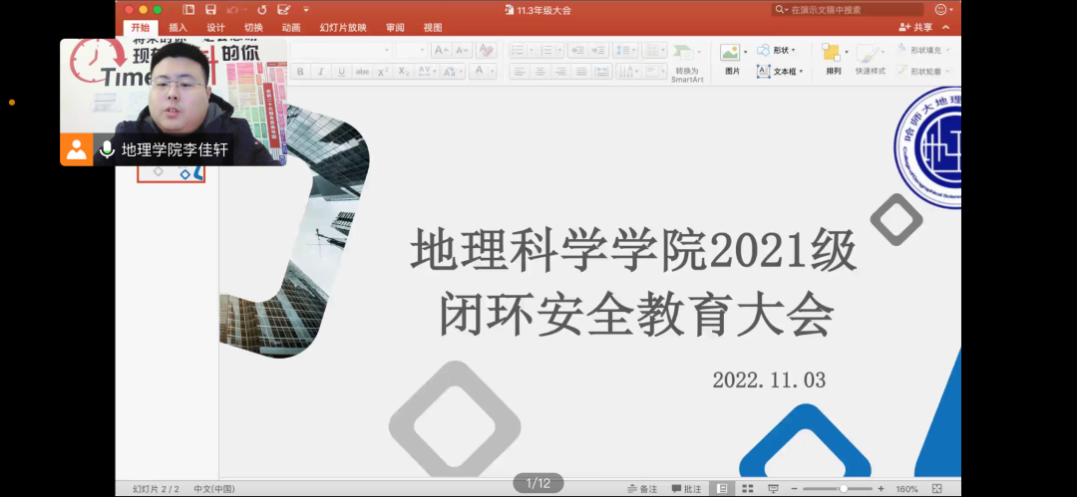Image resolution: width=1077 pixels, height=497 pixels.
Task: Click the 排列 arrange icon
Action: (833, 54)
